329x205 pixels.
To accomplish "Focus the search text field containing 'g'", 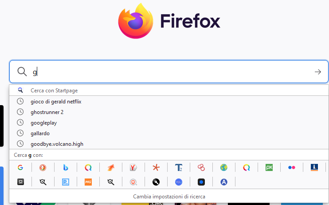I will (169, 72).
